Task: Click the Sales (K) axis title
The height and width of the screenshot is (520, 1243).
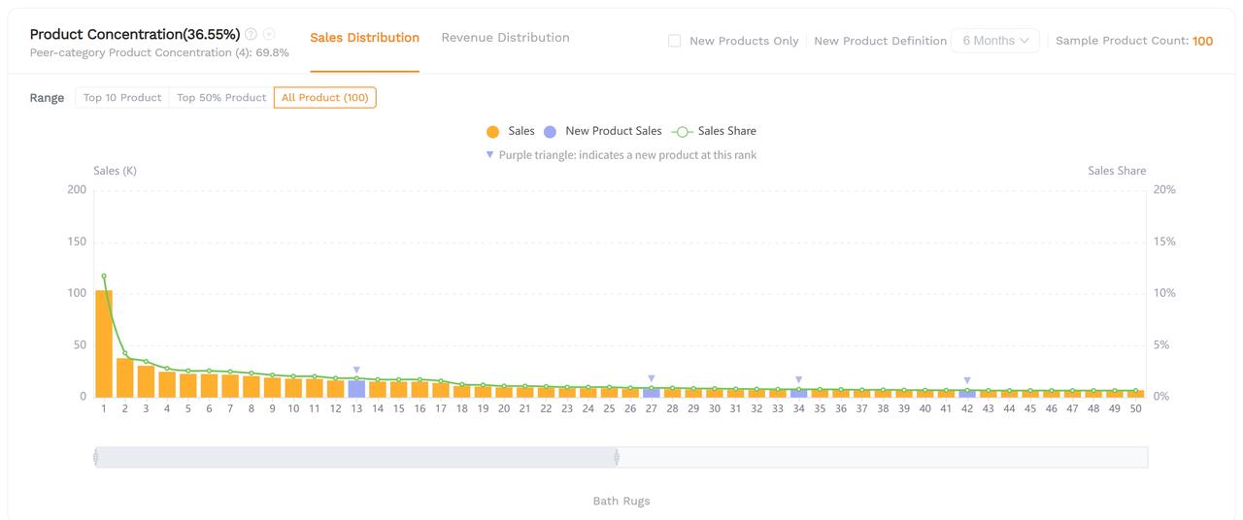Action: (x=115, y=171)
